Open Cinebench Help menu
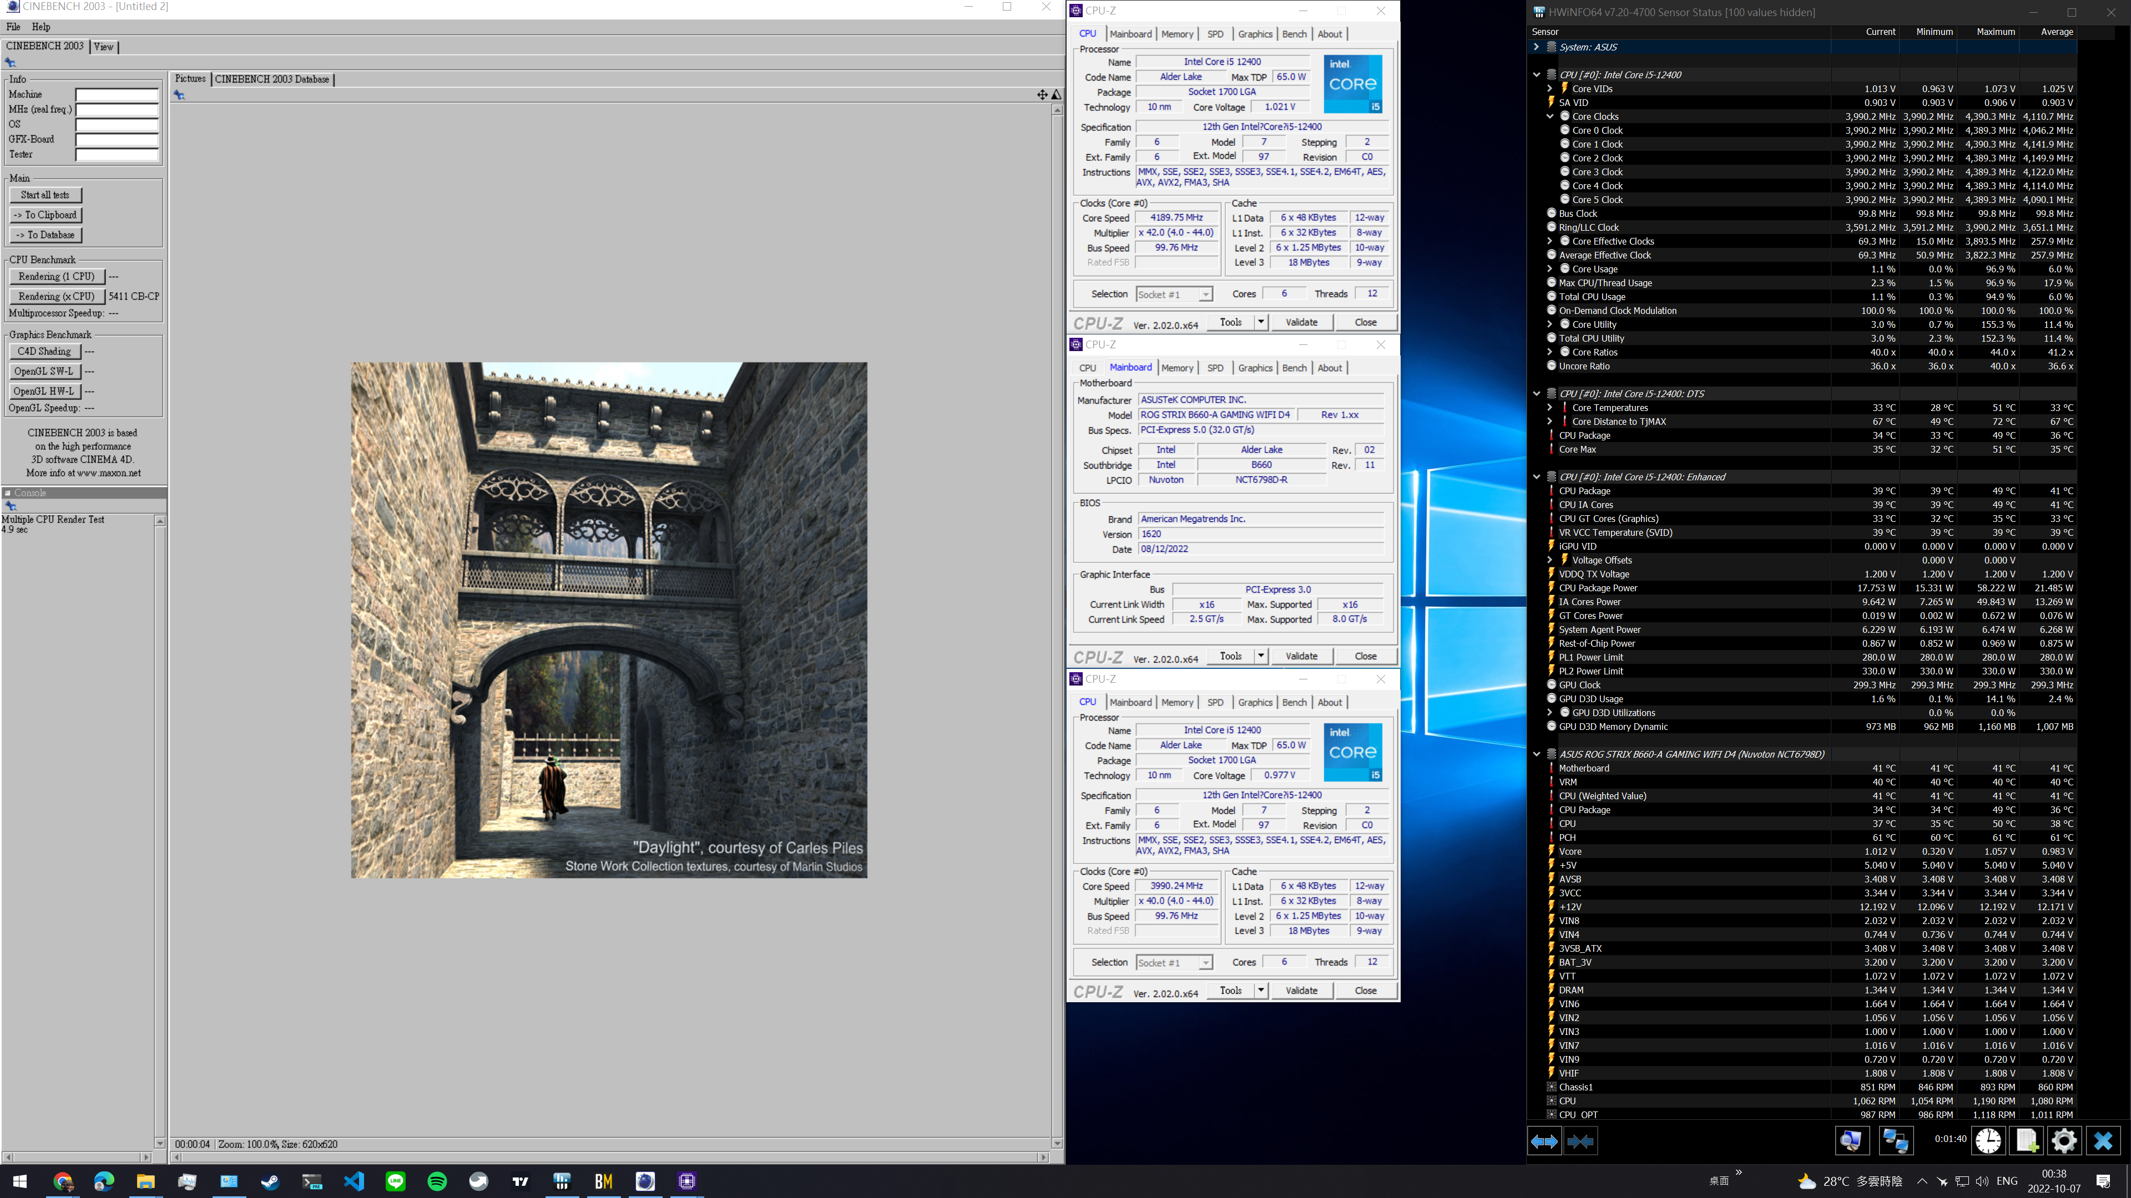The width and height of the screenshot is (2131, 1198). click(41, 27)
